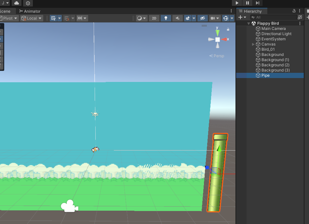Open the draw mode shading dropdown

pos(141,18)
